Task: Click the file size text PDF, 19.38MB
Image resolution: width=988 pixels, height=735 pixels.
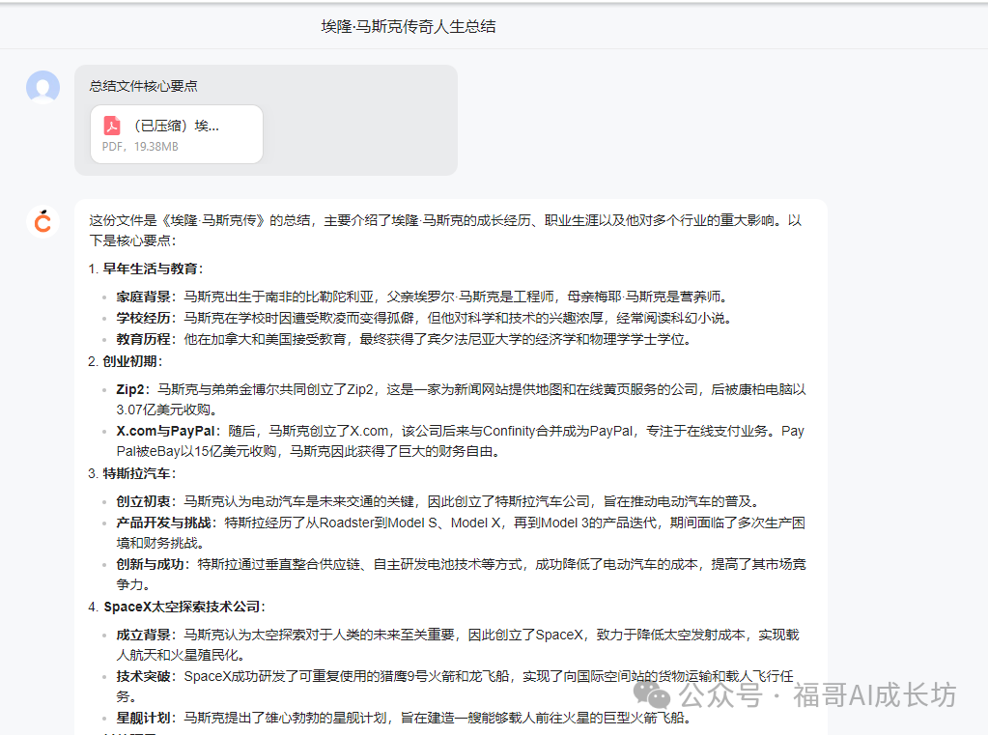Action: (x=140, y=146)
